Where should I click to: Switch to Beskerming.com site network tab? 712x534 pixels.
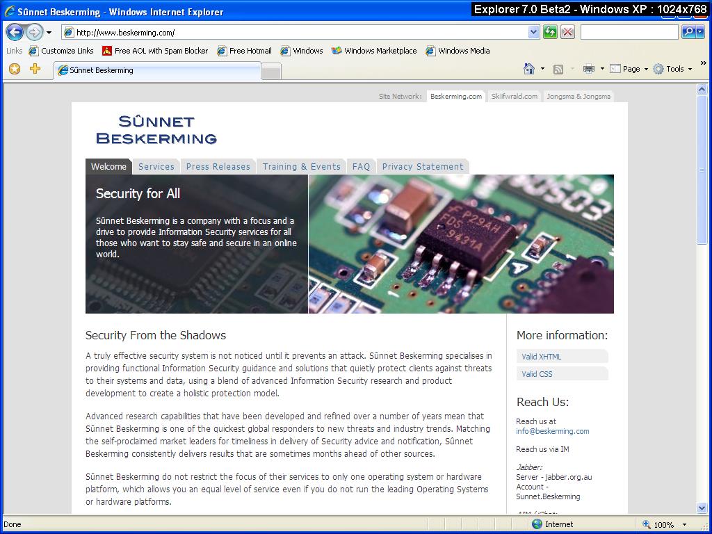(x=456, y=96)
